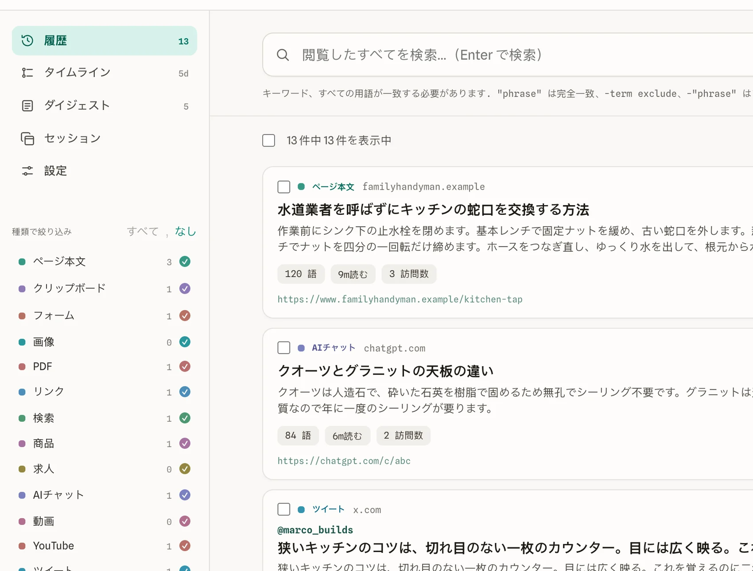The image size is (753, 571).
Task: Open the ダイジェスト page
Action: point(104,106)
